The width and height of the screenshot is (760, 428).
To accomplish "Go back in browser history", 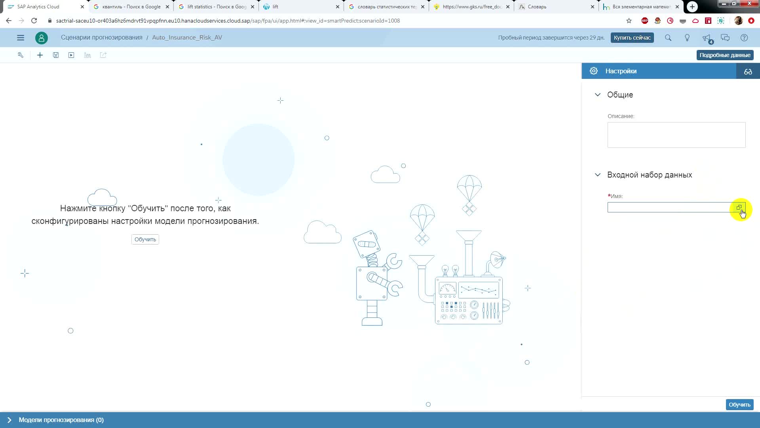I will pyautogui.click(x=9, y=21).
